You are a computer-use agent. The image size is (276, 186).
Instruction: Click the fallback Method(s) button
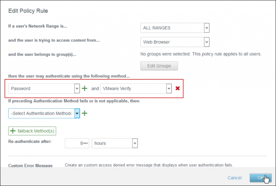tap(32, 131)
